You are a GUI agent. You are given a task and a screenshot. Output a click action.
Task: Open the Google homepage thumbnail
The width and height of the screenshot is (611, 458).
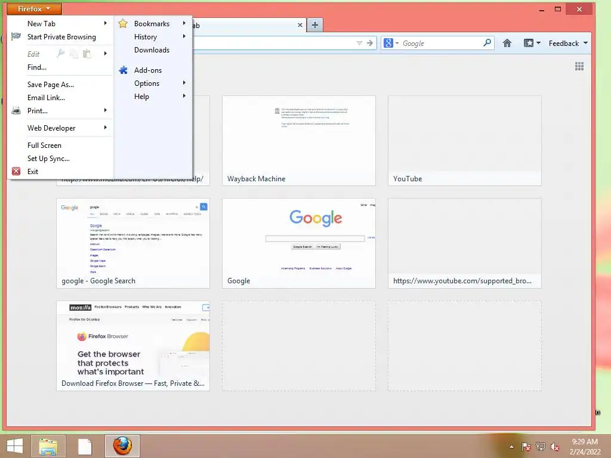coord(299,243)
